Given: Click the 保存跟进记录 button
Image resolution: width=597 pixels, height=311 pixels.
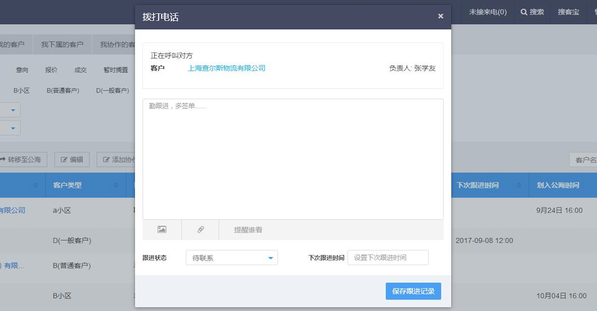Looking at the screenshot, I should [413, 291].
